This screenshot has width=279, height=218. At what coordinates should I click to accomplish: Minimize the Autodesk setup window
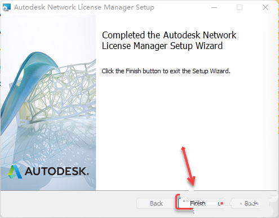(214, 7)
